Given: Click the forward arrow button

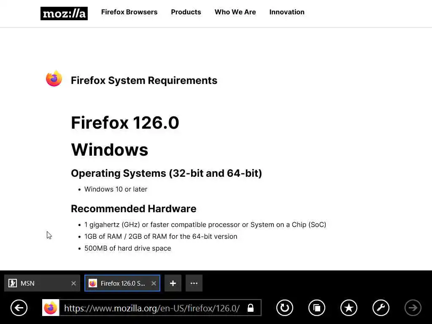Looking at the screenshot, I should point(413,308).
